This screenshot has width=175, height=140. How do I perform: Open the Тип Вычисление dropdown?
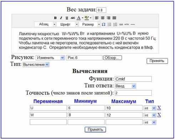[36, 64]
